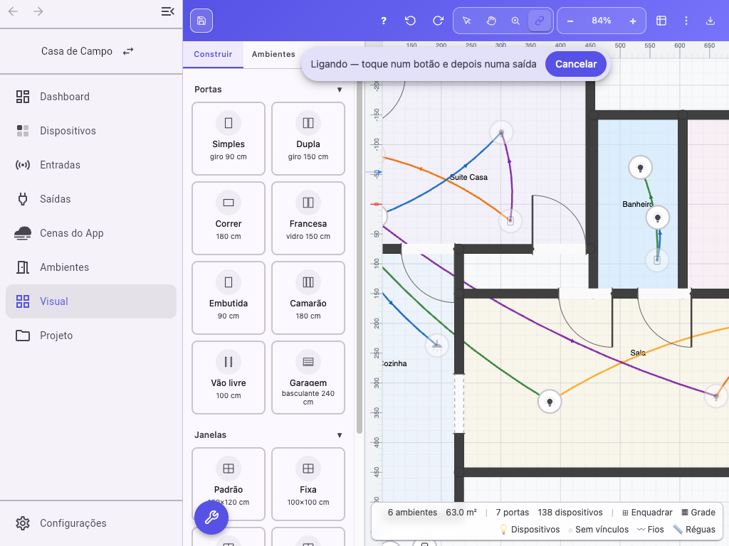The height and width of the screenshot is (546, 729).
Task: Select the pointer selection tool
Action: (x=467, y=21)
